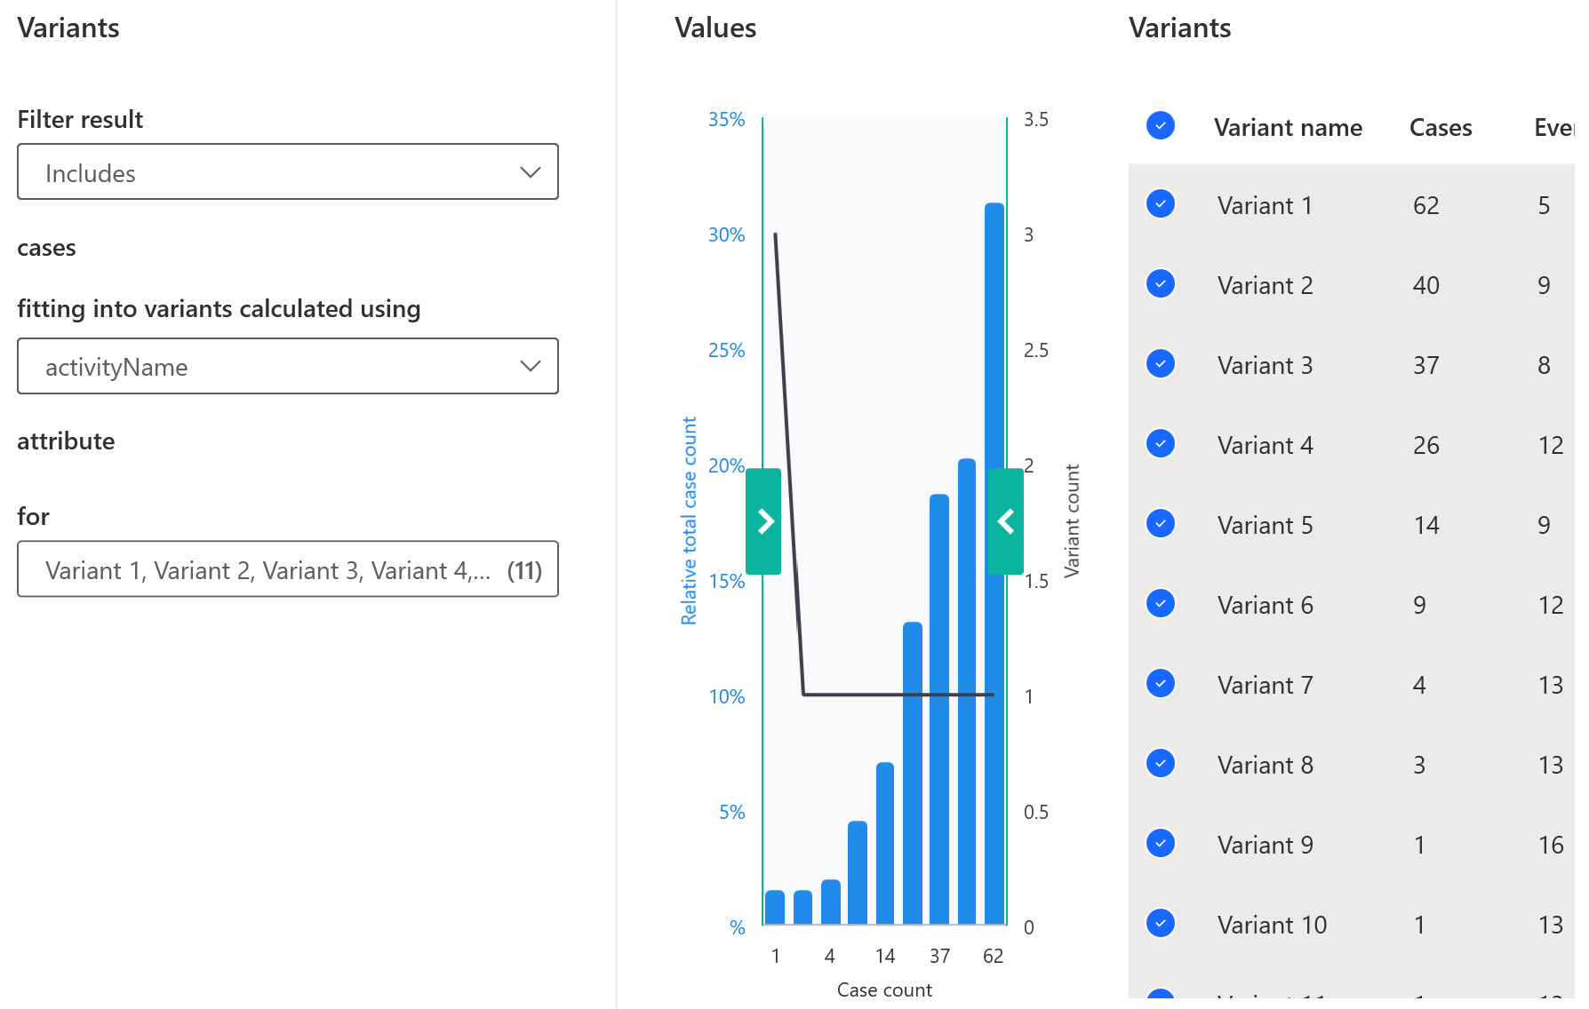Open the Filter result Includes dropdown

[287, 172]
